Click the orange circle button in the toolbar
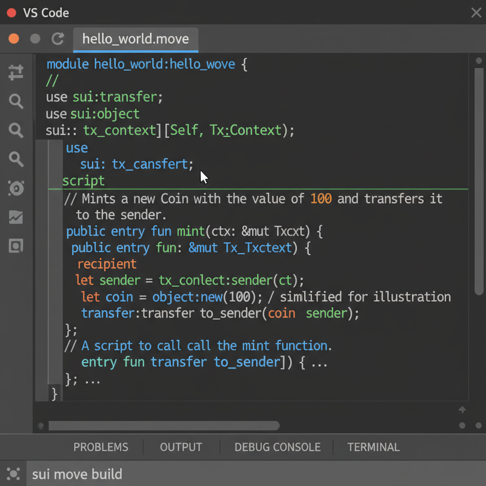The height and width of the screenshot is (486, 486). pyautogui.click(x=14, y=38)
